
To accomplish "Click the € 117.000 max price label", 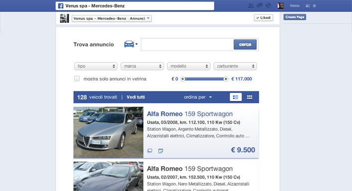I will tap(241, 79).
